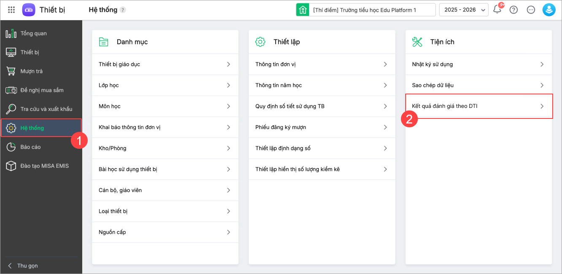
Task: Open Thông tin đơn vị settings
Action: coord(322,64)
